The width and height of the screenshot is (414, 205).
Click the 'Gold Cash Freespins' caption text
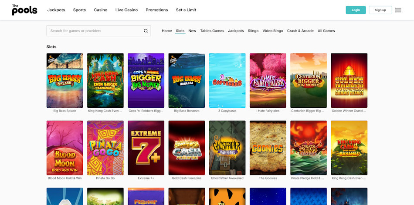(187, 179)
